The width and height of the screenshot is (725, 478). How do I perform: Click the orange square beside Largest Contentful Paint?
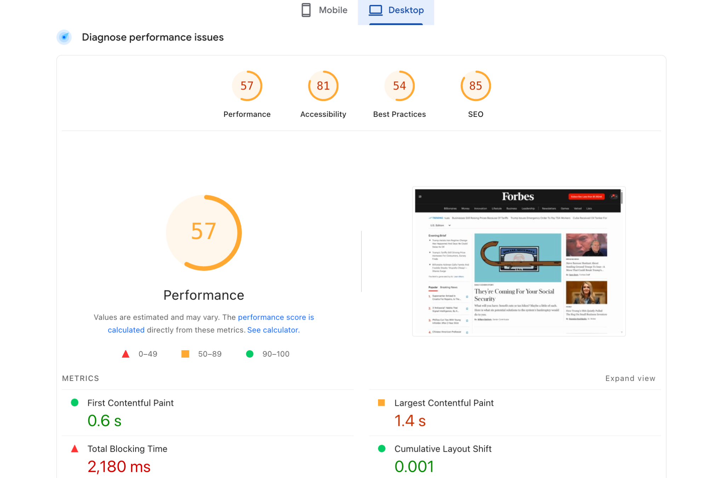pos(382,403)
